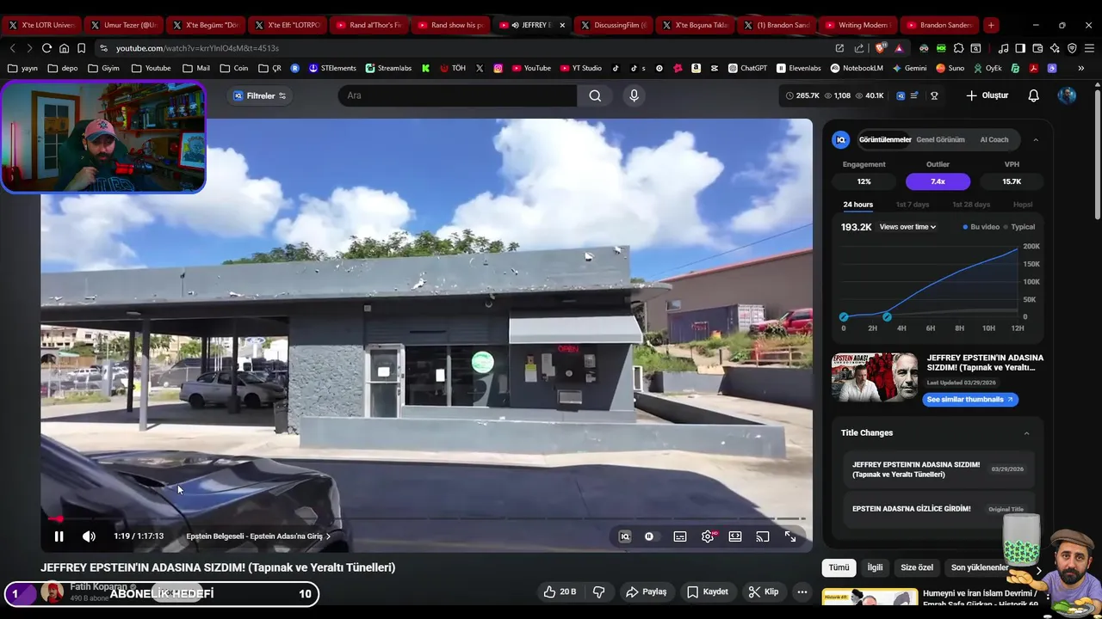Viewport: 1102px width, 619px height.
Task: Select the 'Son yüklenenler' chip
Action: point(980,567)
